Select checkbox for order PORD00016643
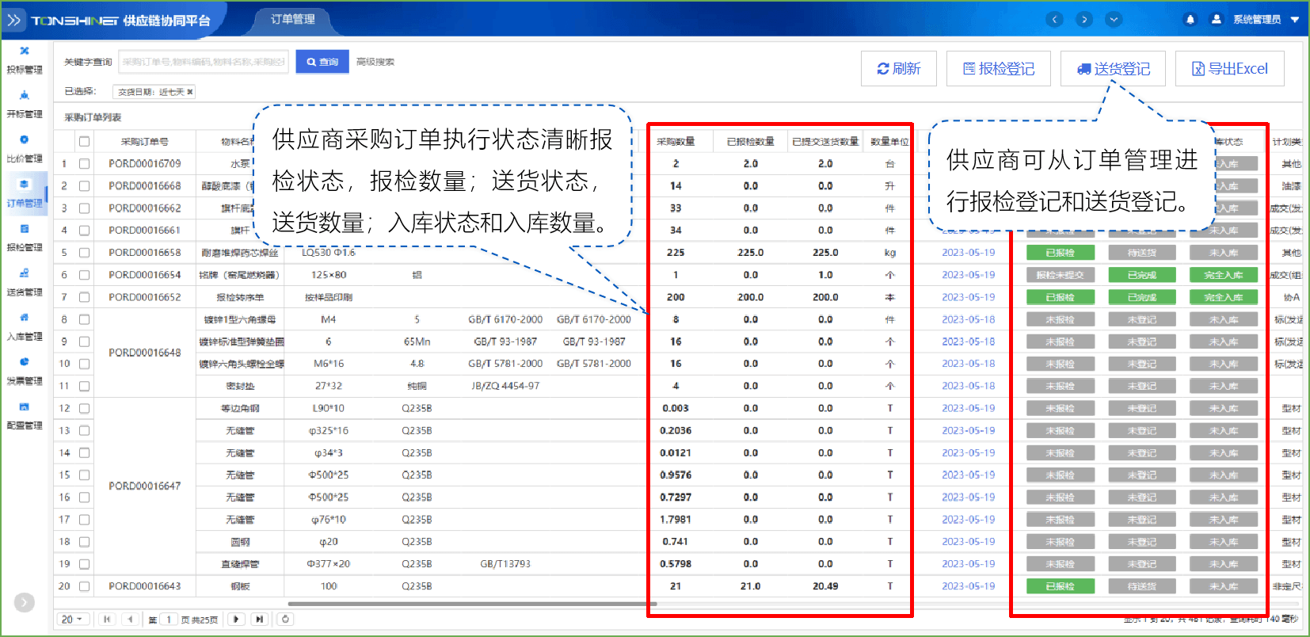The width and height of the screenshot is (1310, 637). point(84,587)
